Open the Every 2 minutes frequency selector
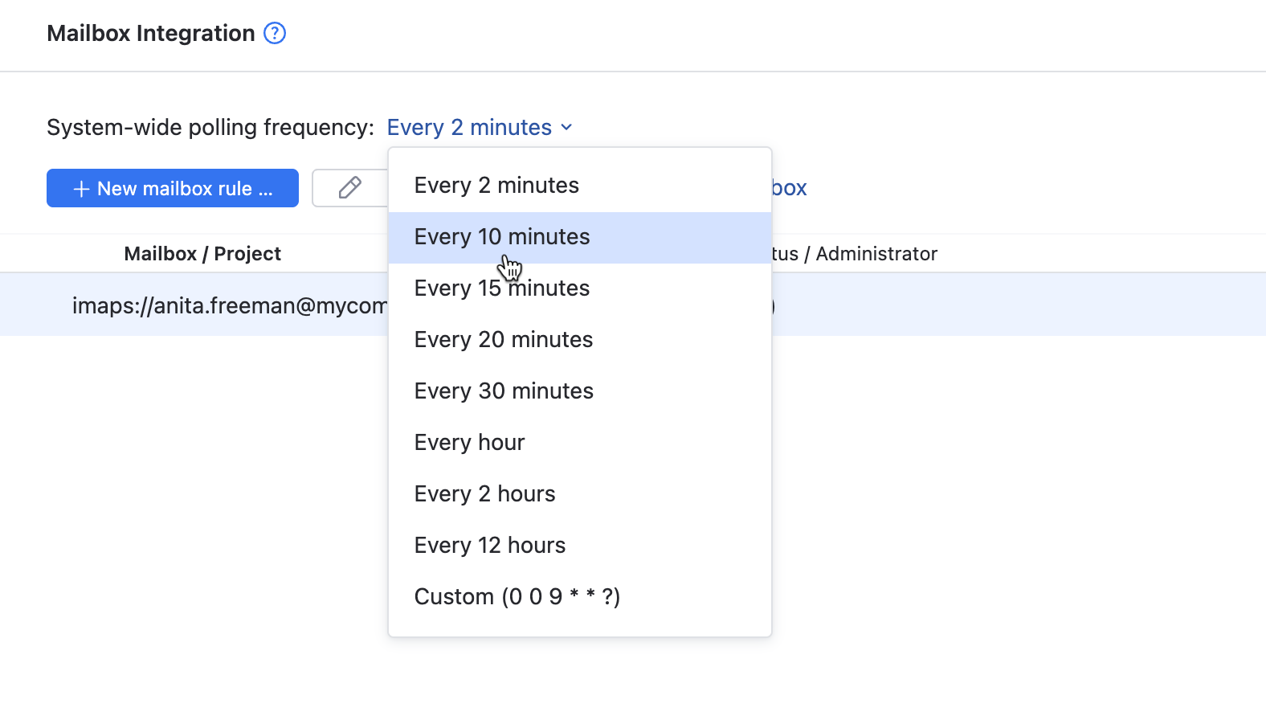 coord(469,127)
